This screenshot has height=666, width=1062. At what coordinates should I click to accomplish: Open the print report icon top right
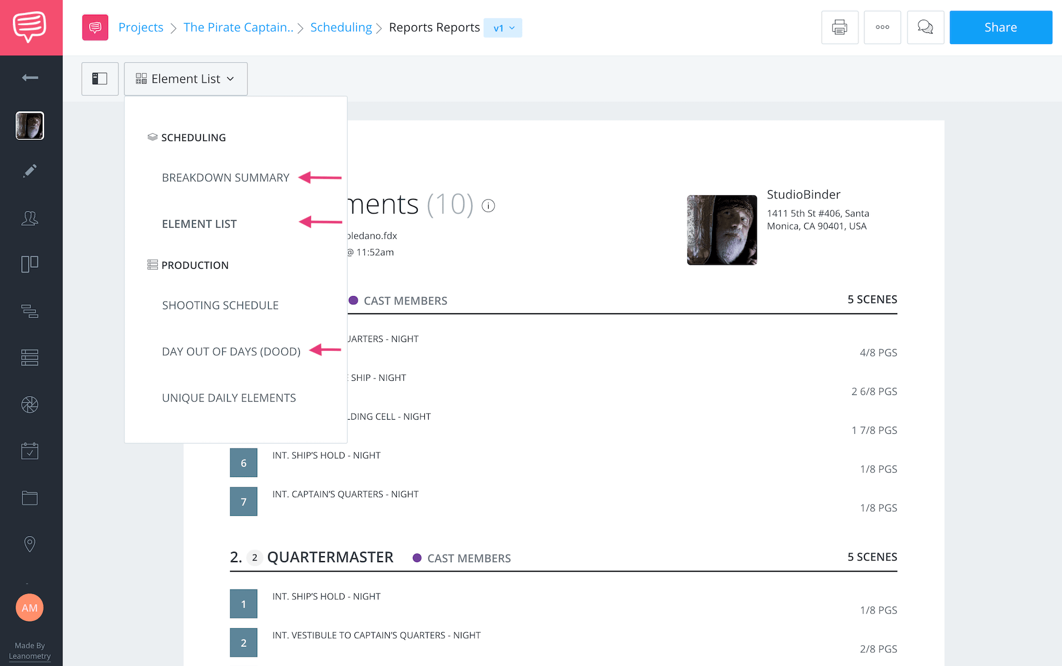click(840, 28)
